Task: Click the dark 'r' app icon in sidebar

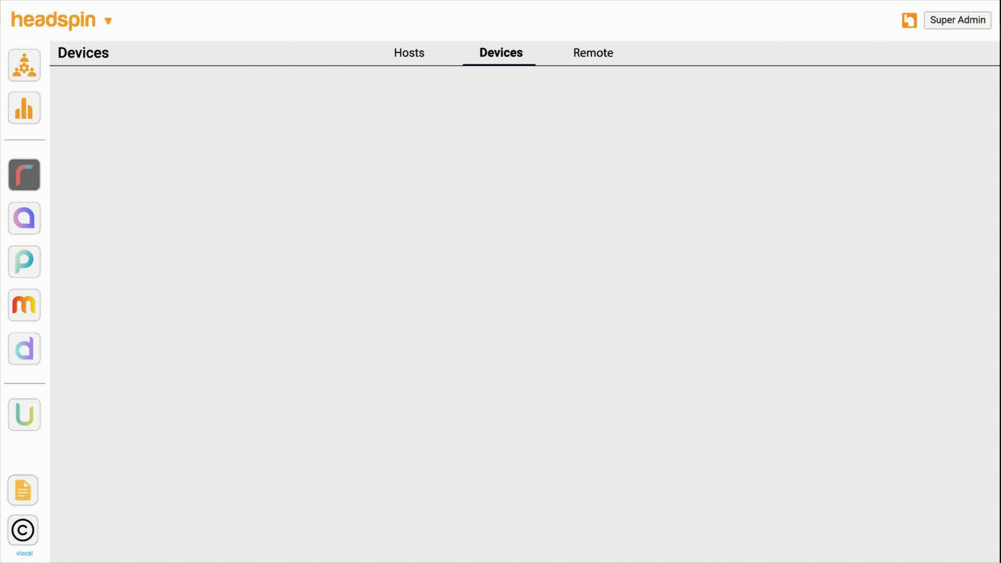Action: (24, 175)
